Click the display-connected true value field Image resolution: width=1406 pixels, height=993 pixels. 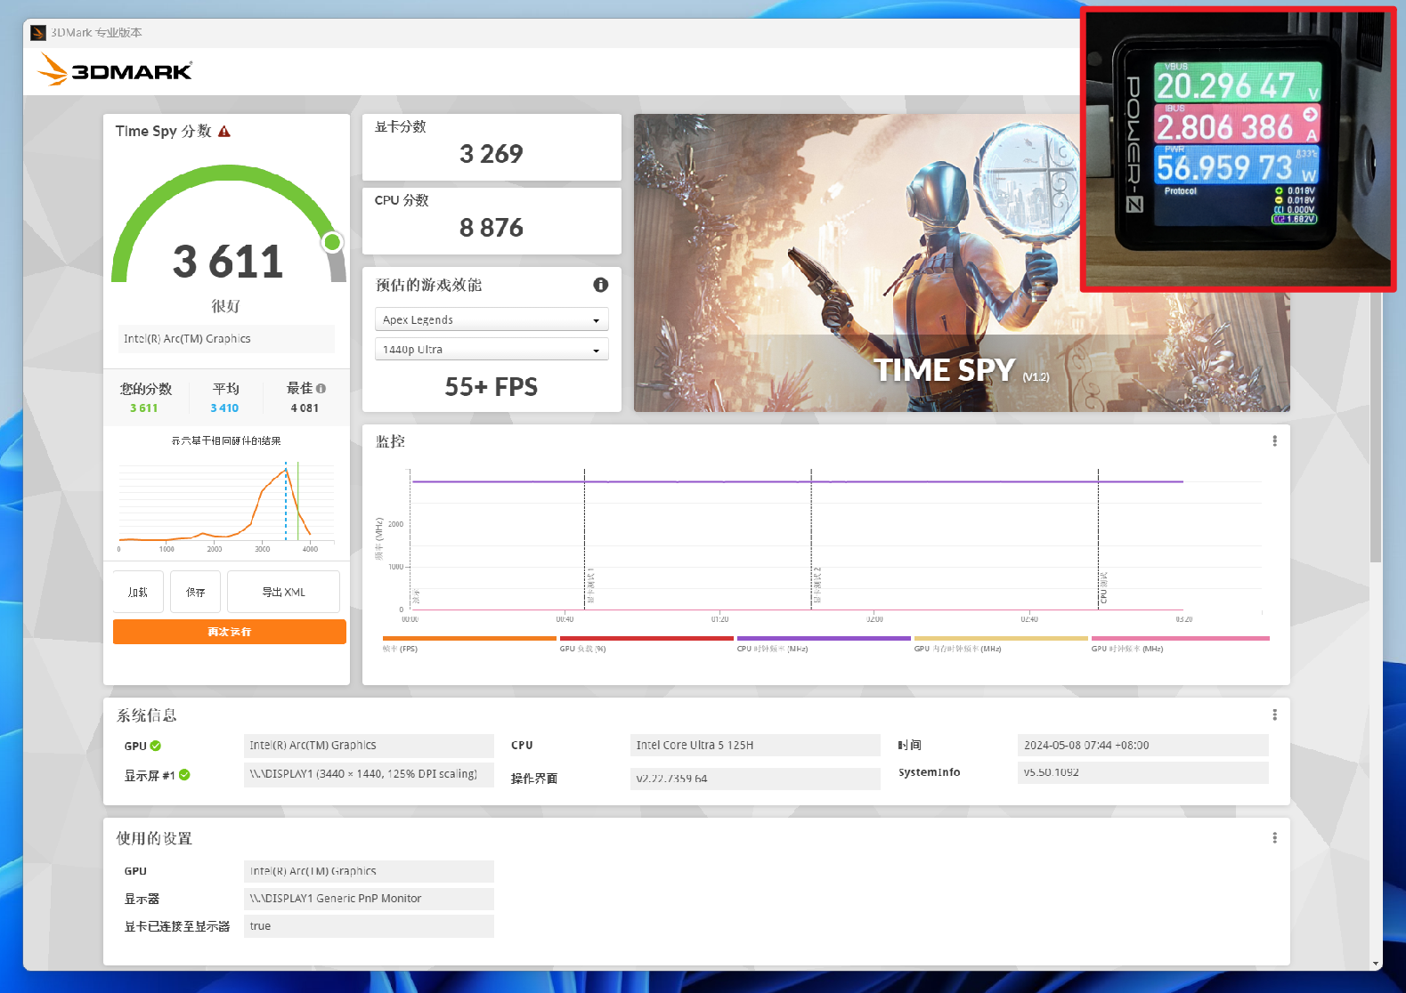pos(369,926)
